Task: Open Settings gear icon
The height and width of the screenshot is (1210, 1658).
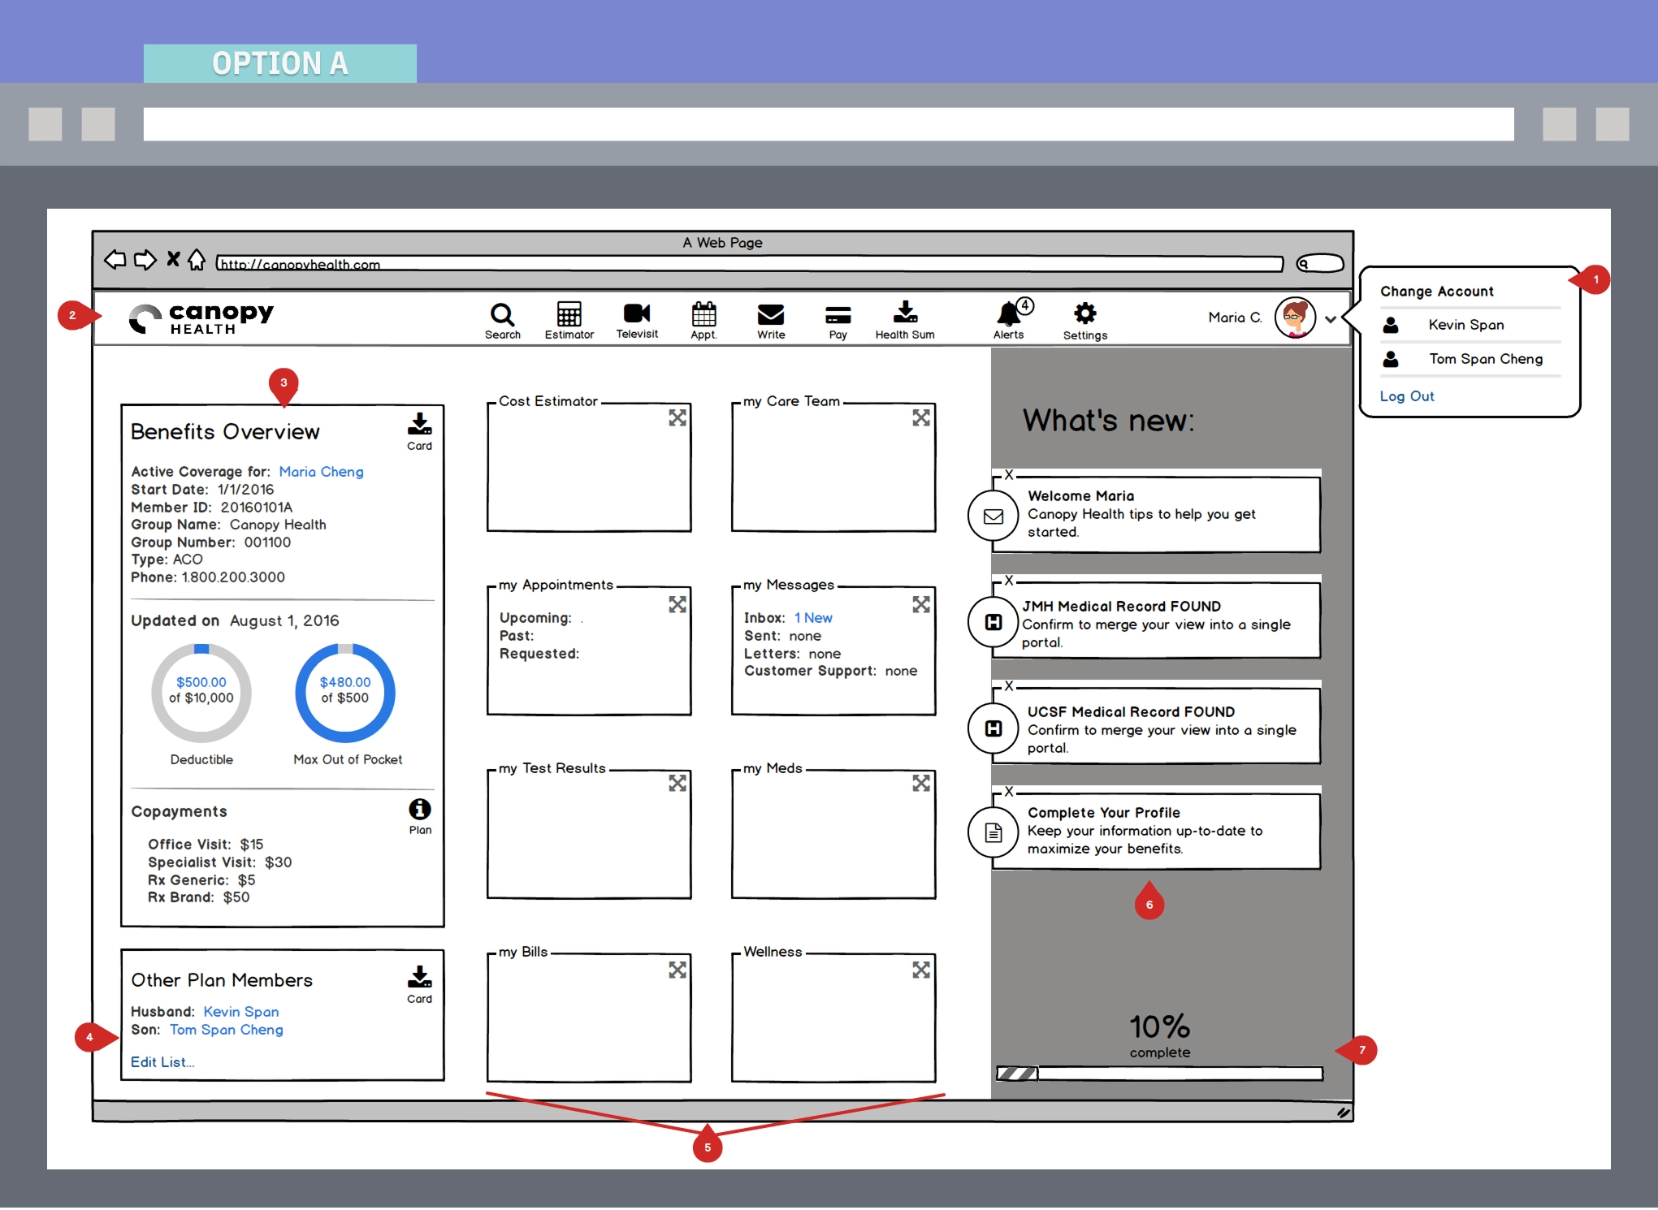Action: 1084,321
